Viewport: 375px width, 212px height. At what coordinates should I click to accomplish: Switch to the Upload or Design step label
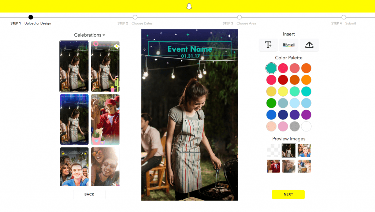(x=37, y=23)
